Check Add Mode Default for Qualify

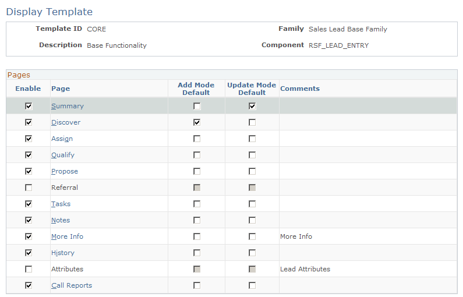197,155
